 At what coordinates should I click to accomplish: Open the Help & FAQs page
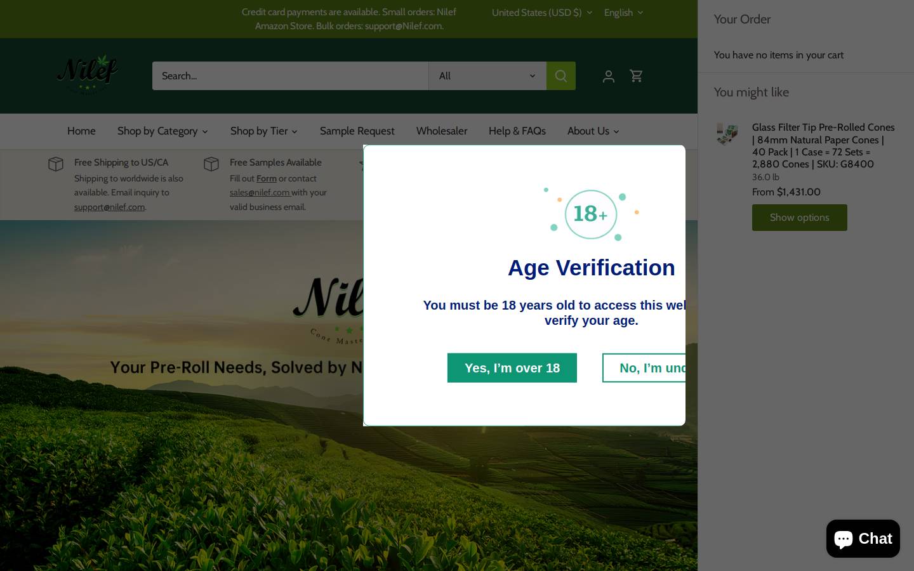pos(517,131)
